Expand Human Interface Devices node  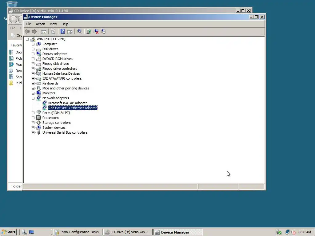tap(33, 73)
